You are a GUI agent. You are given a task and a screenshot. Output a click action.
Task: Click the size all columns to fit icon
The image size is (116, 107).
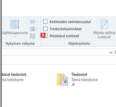32,36
